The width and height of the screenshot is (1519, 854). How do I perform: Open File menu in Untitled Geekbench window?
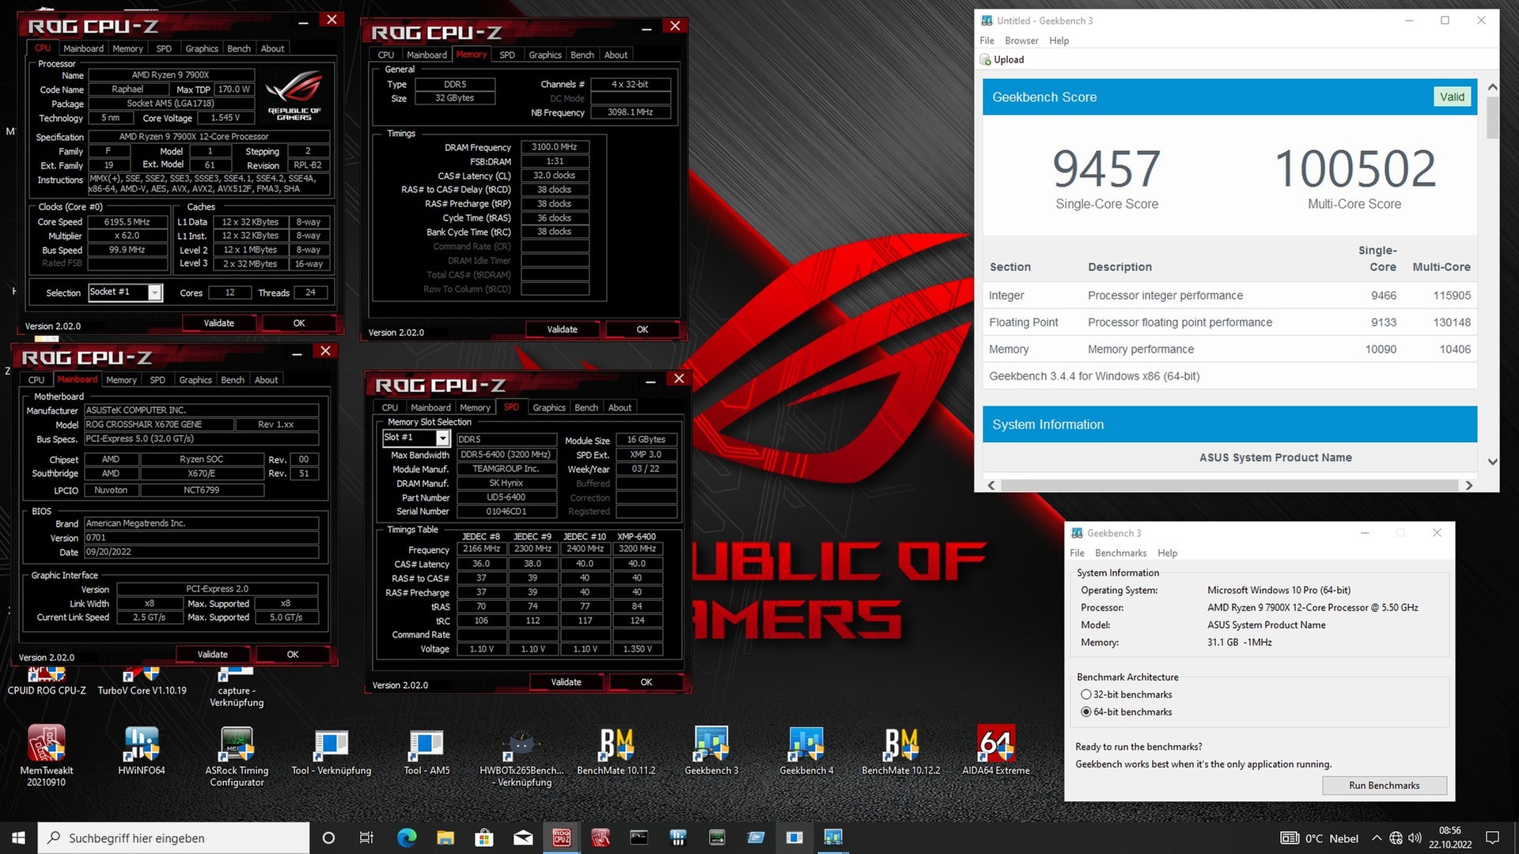click(x=987, y=40)
